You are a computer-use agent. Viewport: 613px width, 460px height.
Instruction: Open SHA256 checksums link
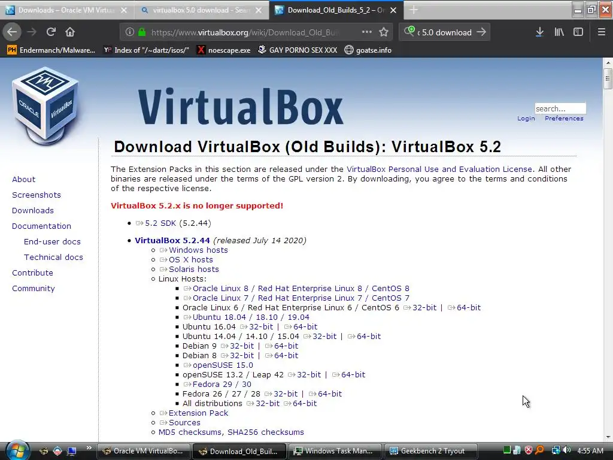pyautogui.click(x=265, y=432)
